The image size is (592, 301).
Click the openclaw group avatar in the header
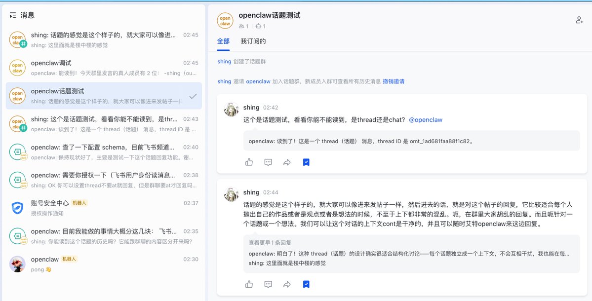point(225,20)
